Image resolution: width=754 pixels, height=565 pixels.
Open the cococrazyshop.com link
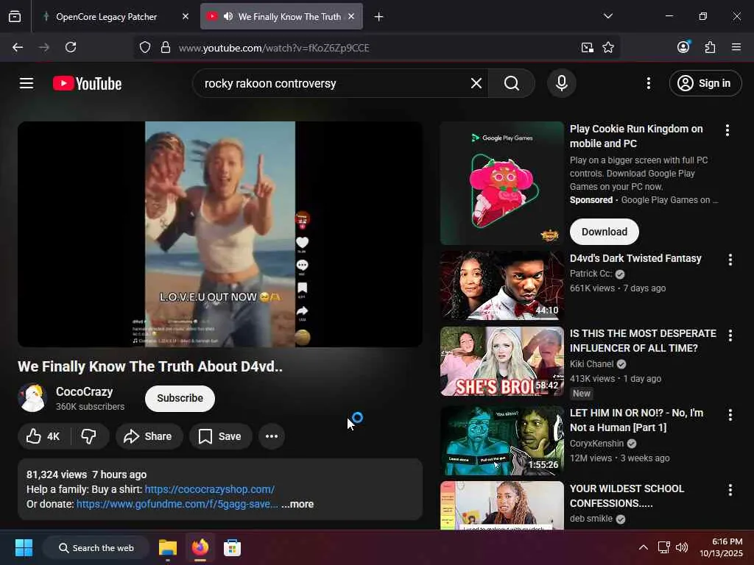210,489
